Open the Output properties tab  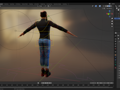point(115,41)
